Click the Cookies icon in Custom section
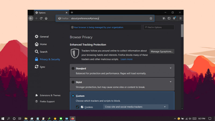The height and width of the screenshot is (121, 215). (82, 107)
